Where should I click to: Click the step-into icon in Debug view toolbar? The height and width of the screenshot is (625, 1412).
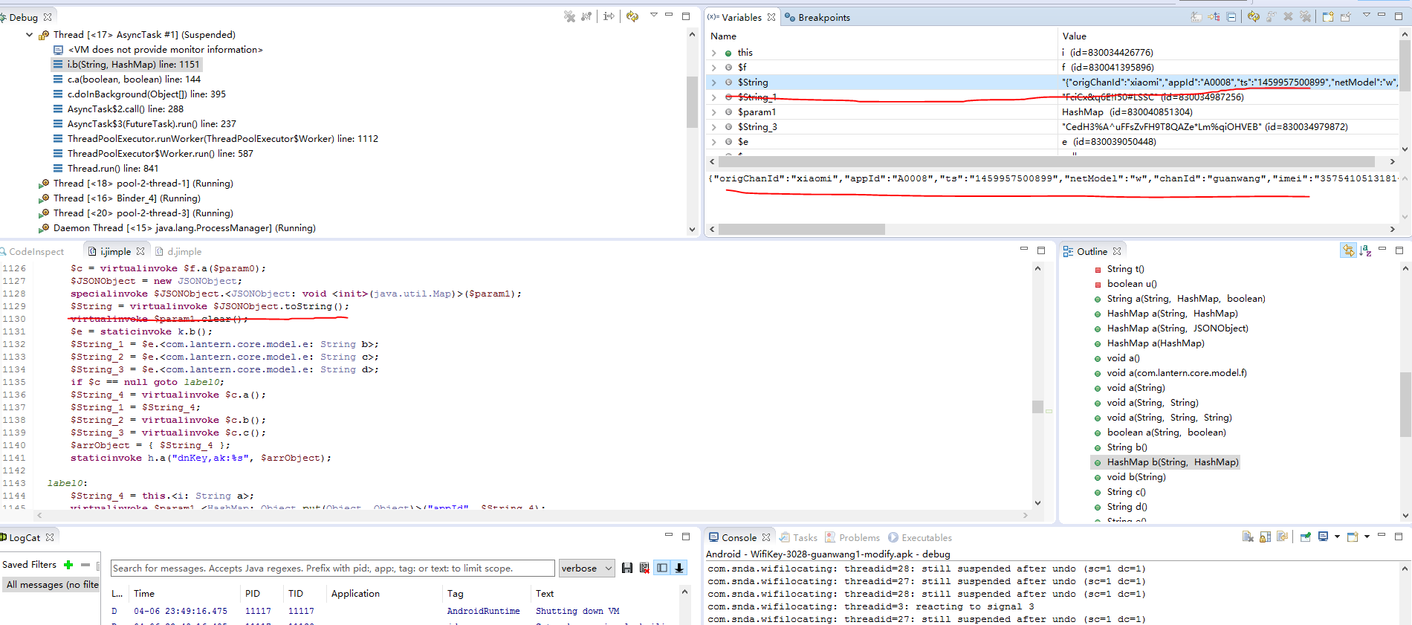(x=609, y=16)
